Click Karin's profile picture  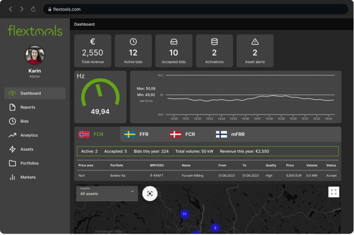click(x=35, y=55)
